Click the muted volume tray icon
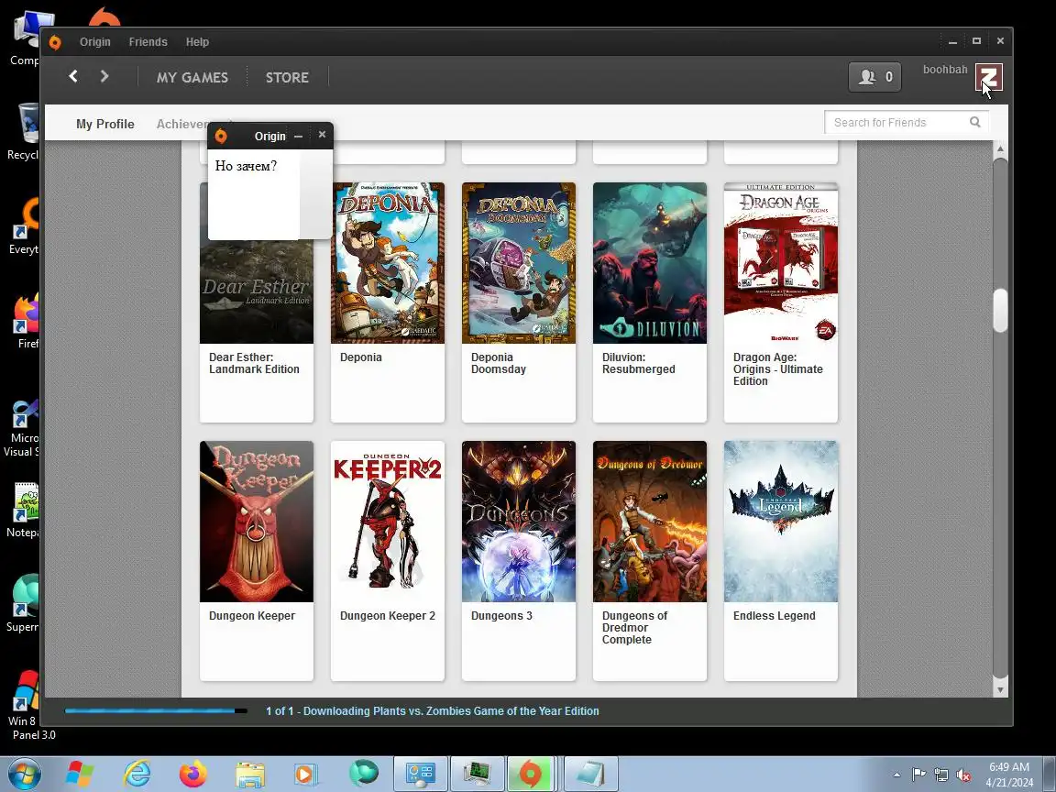This screenshot has height=792, width=1056. click(963, 775)
